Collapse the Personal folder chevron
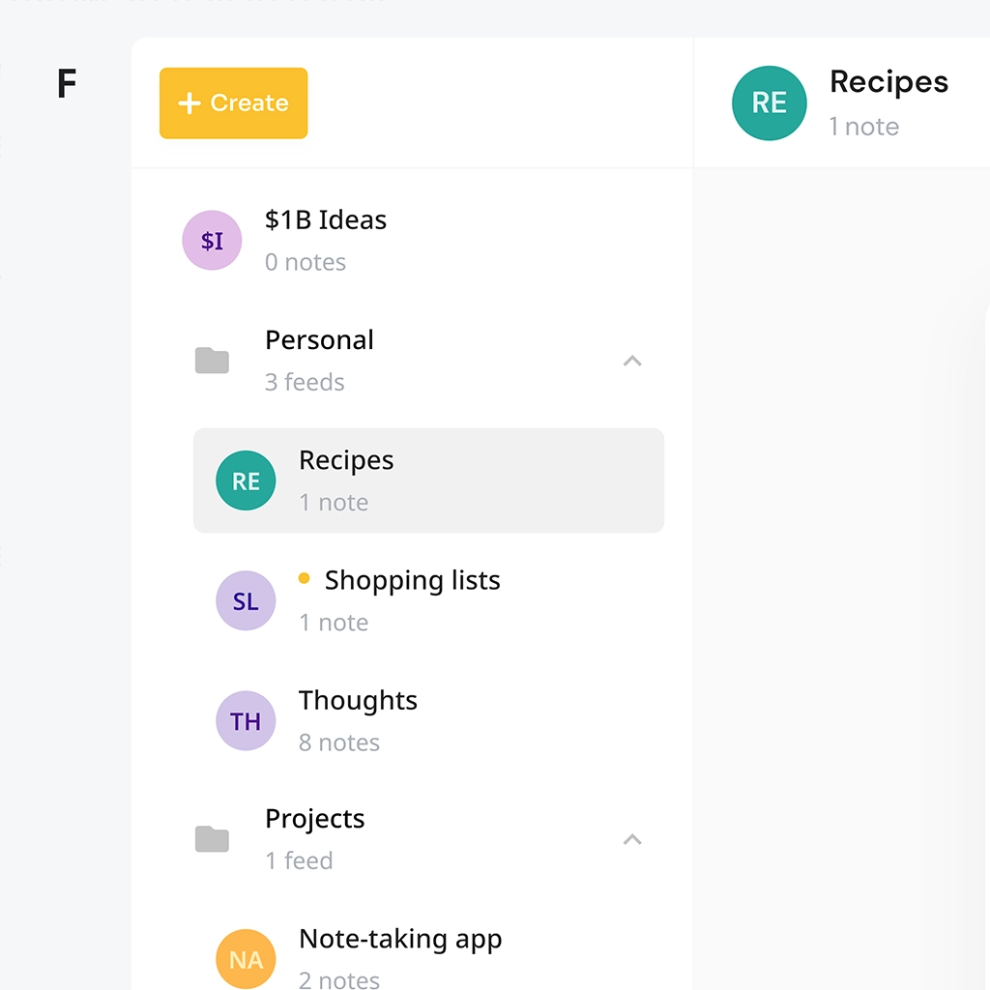Viewport: 990px width, 990px height. (632, 361)
